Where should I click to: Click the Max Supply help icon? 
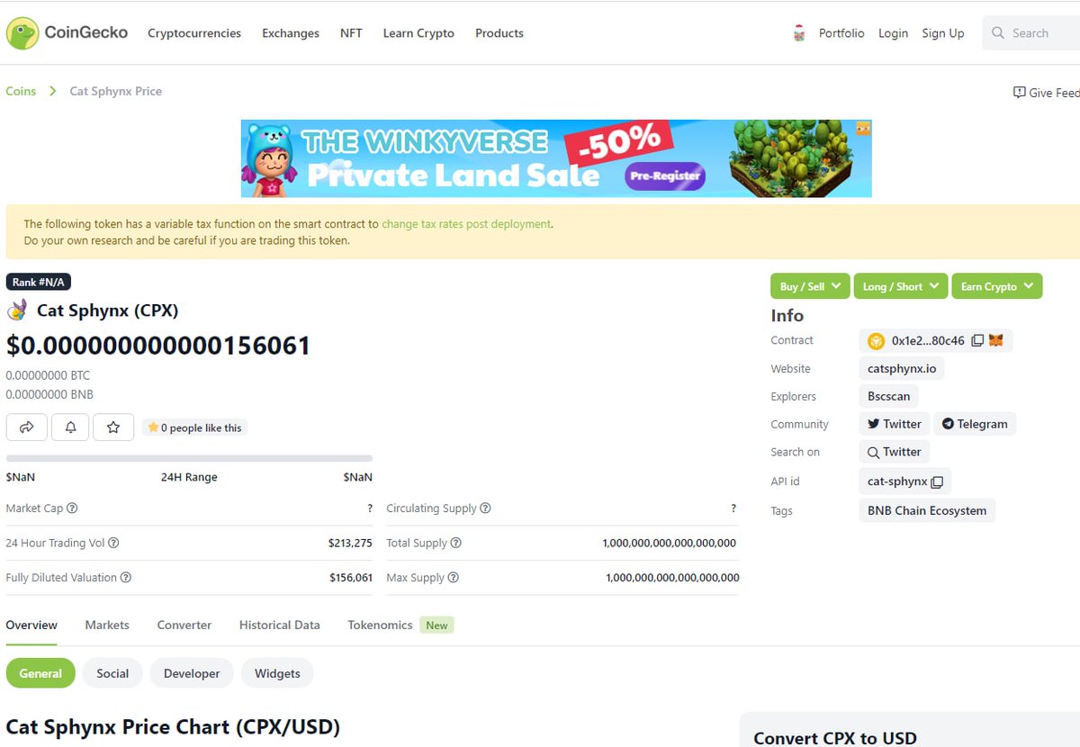click(x=453, y=577)
